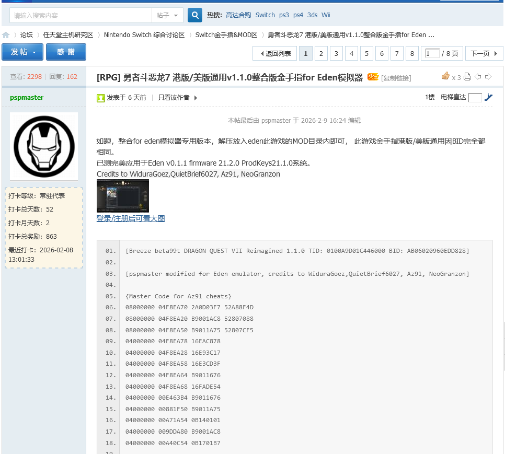Click the 电梯直达 floor jump input
Screen dimensions: 505x454
(475, 98)
